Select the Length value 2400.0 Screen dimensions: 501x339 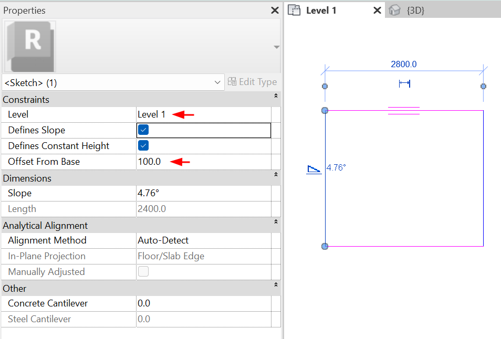tap(204, 209)
